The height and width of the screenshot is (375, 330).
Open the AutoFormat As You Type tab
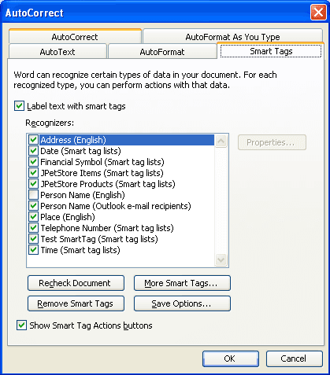coord(232,37)
